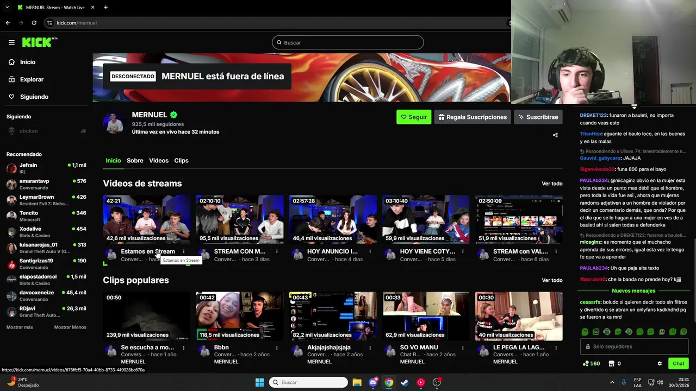
Task: Click the 'Solo seguidores' chat input box
Action: click(x=634, y=346)
